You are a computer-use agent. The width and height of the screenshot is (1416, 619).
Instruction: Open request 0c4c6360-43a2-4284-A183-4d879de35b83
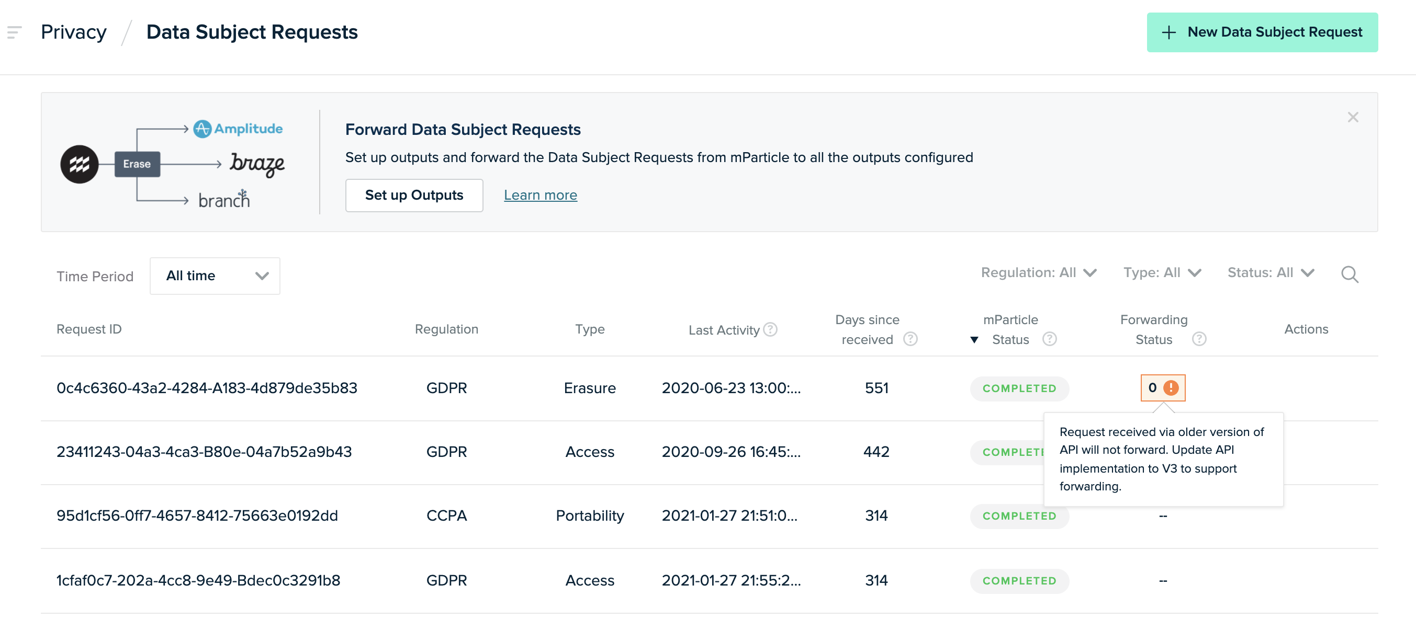pyautogui.click(x=207, y=388)
